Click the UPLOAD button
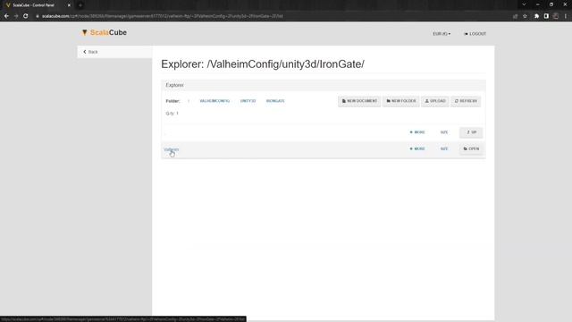 [435, 101]
